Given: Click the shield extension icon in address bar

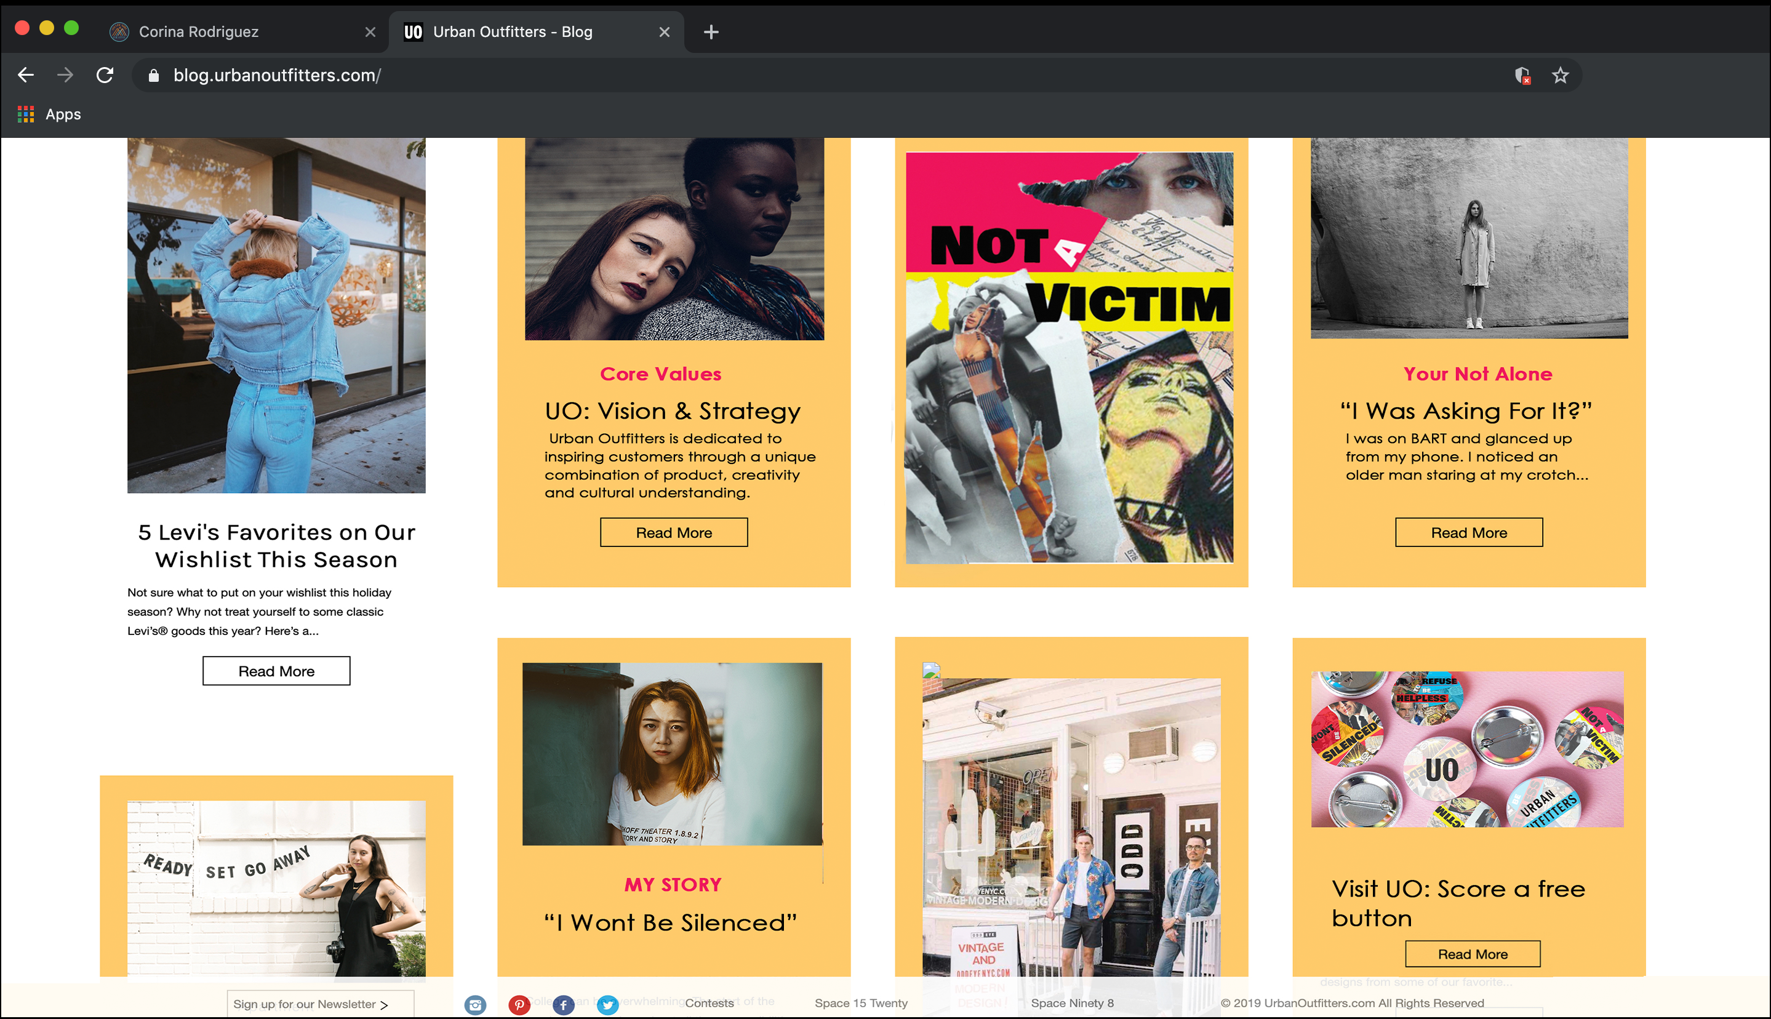Looking at the screenshot, I should [1522, 76].
